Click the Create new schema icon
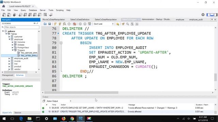 tap(20, 15)
